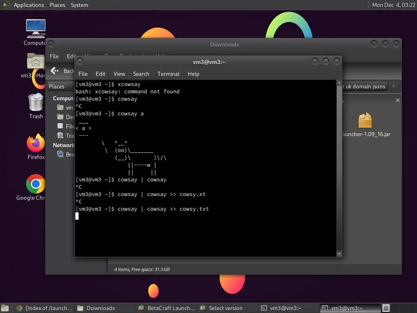
Task: Click the show desktop icon in taskbar
Action: coord(5,308)
